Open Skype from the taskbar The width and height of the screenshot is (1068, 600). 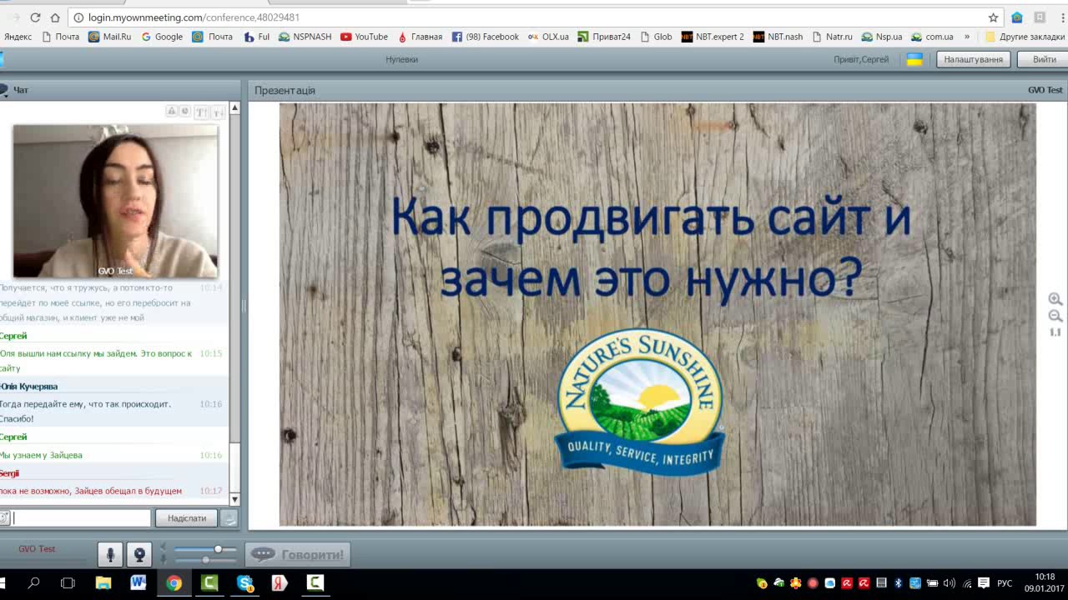point(244,583)
